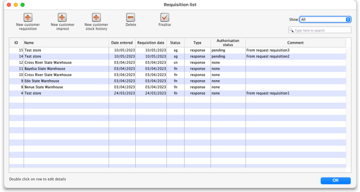Image resolution: width=360 pixels, height=192 pixels.
Task: Select Cross River State Warehouse row ID 10
Action: pyautogui.click(x=177, y=75)
